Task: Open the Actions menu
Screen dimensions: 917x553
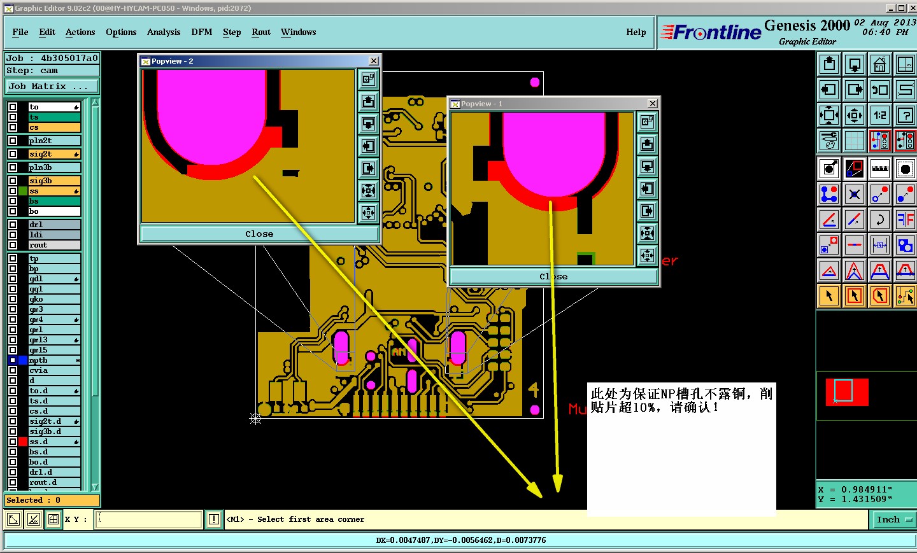Action: click(80, 32)
